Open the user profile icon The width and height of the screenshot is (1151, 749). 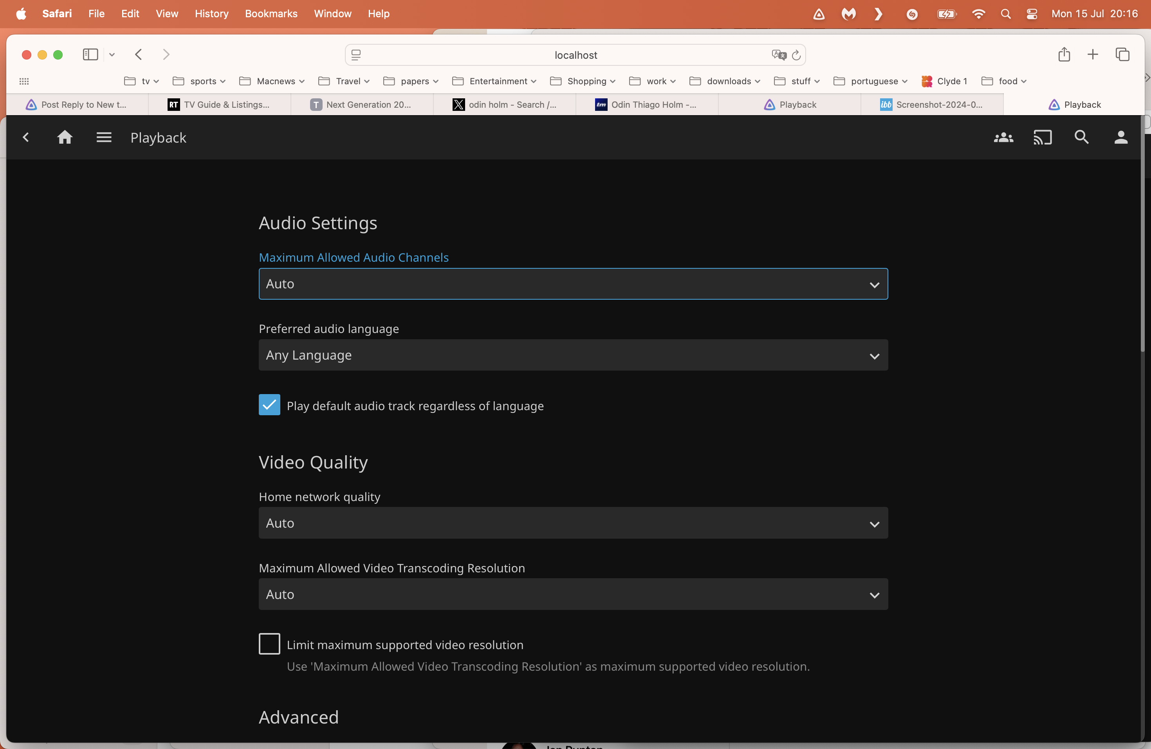[x=1120, y=138]
